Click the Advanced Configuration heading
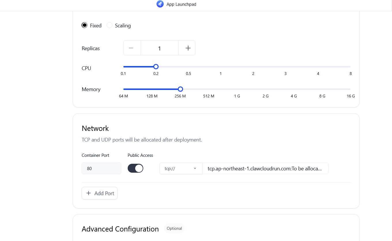392x241 pixels. (120, 229)
